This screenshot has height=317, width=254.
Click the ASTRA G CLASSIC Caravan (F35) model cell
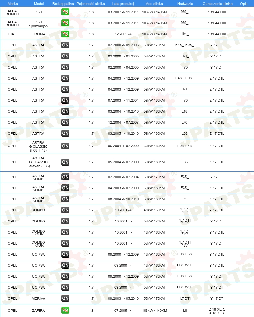click(x=38, y=162)
